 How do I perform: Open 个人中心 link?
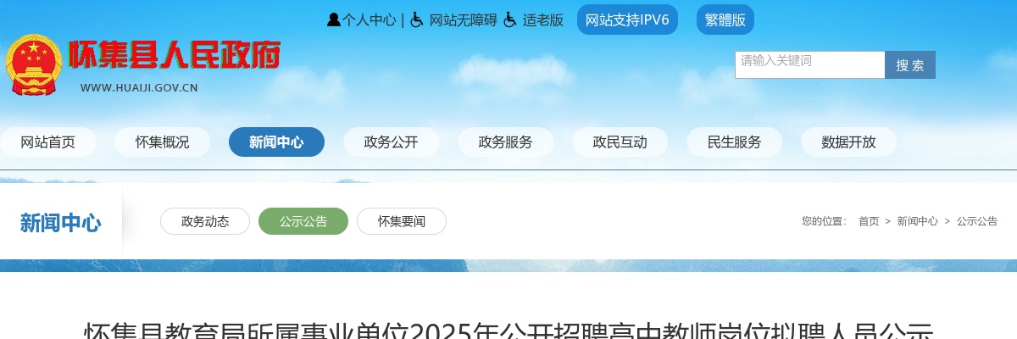tap(369, 20)
